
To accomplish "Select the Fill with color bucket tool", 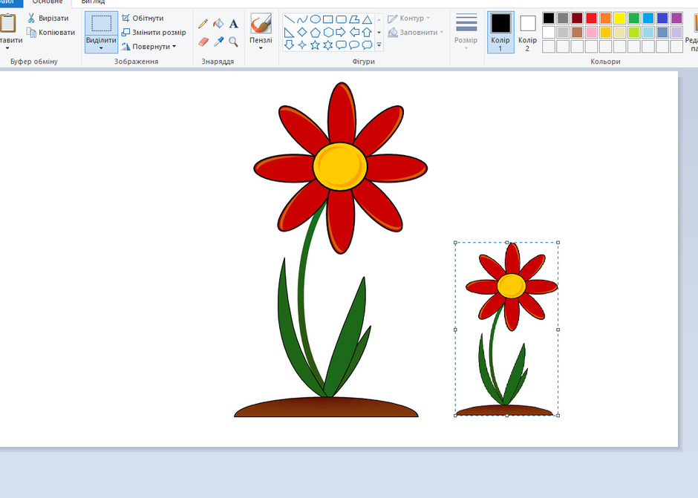I will tap(218, 24).
